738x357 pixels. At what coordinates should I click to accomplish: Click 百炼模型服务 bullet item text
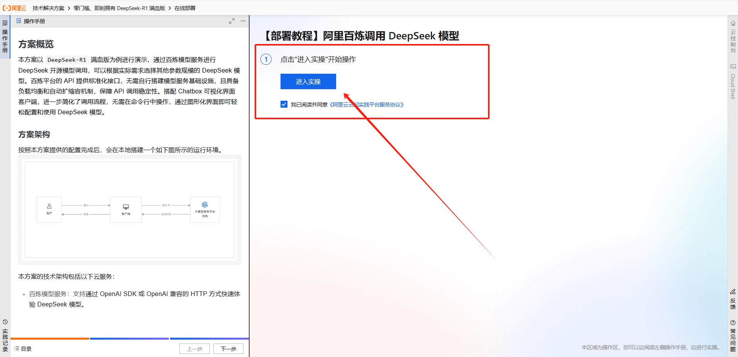click(x=48, y=294)
